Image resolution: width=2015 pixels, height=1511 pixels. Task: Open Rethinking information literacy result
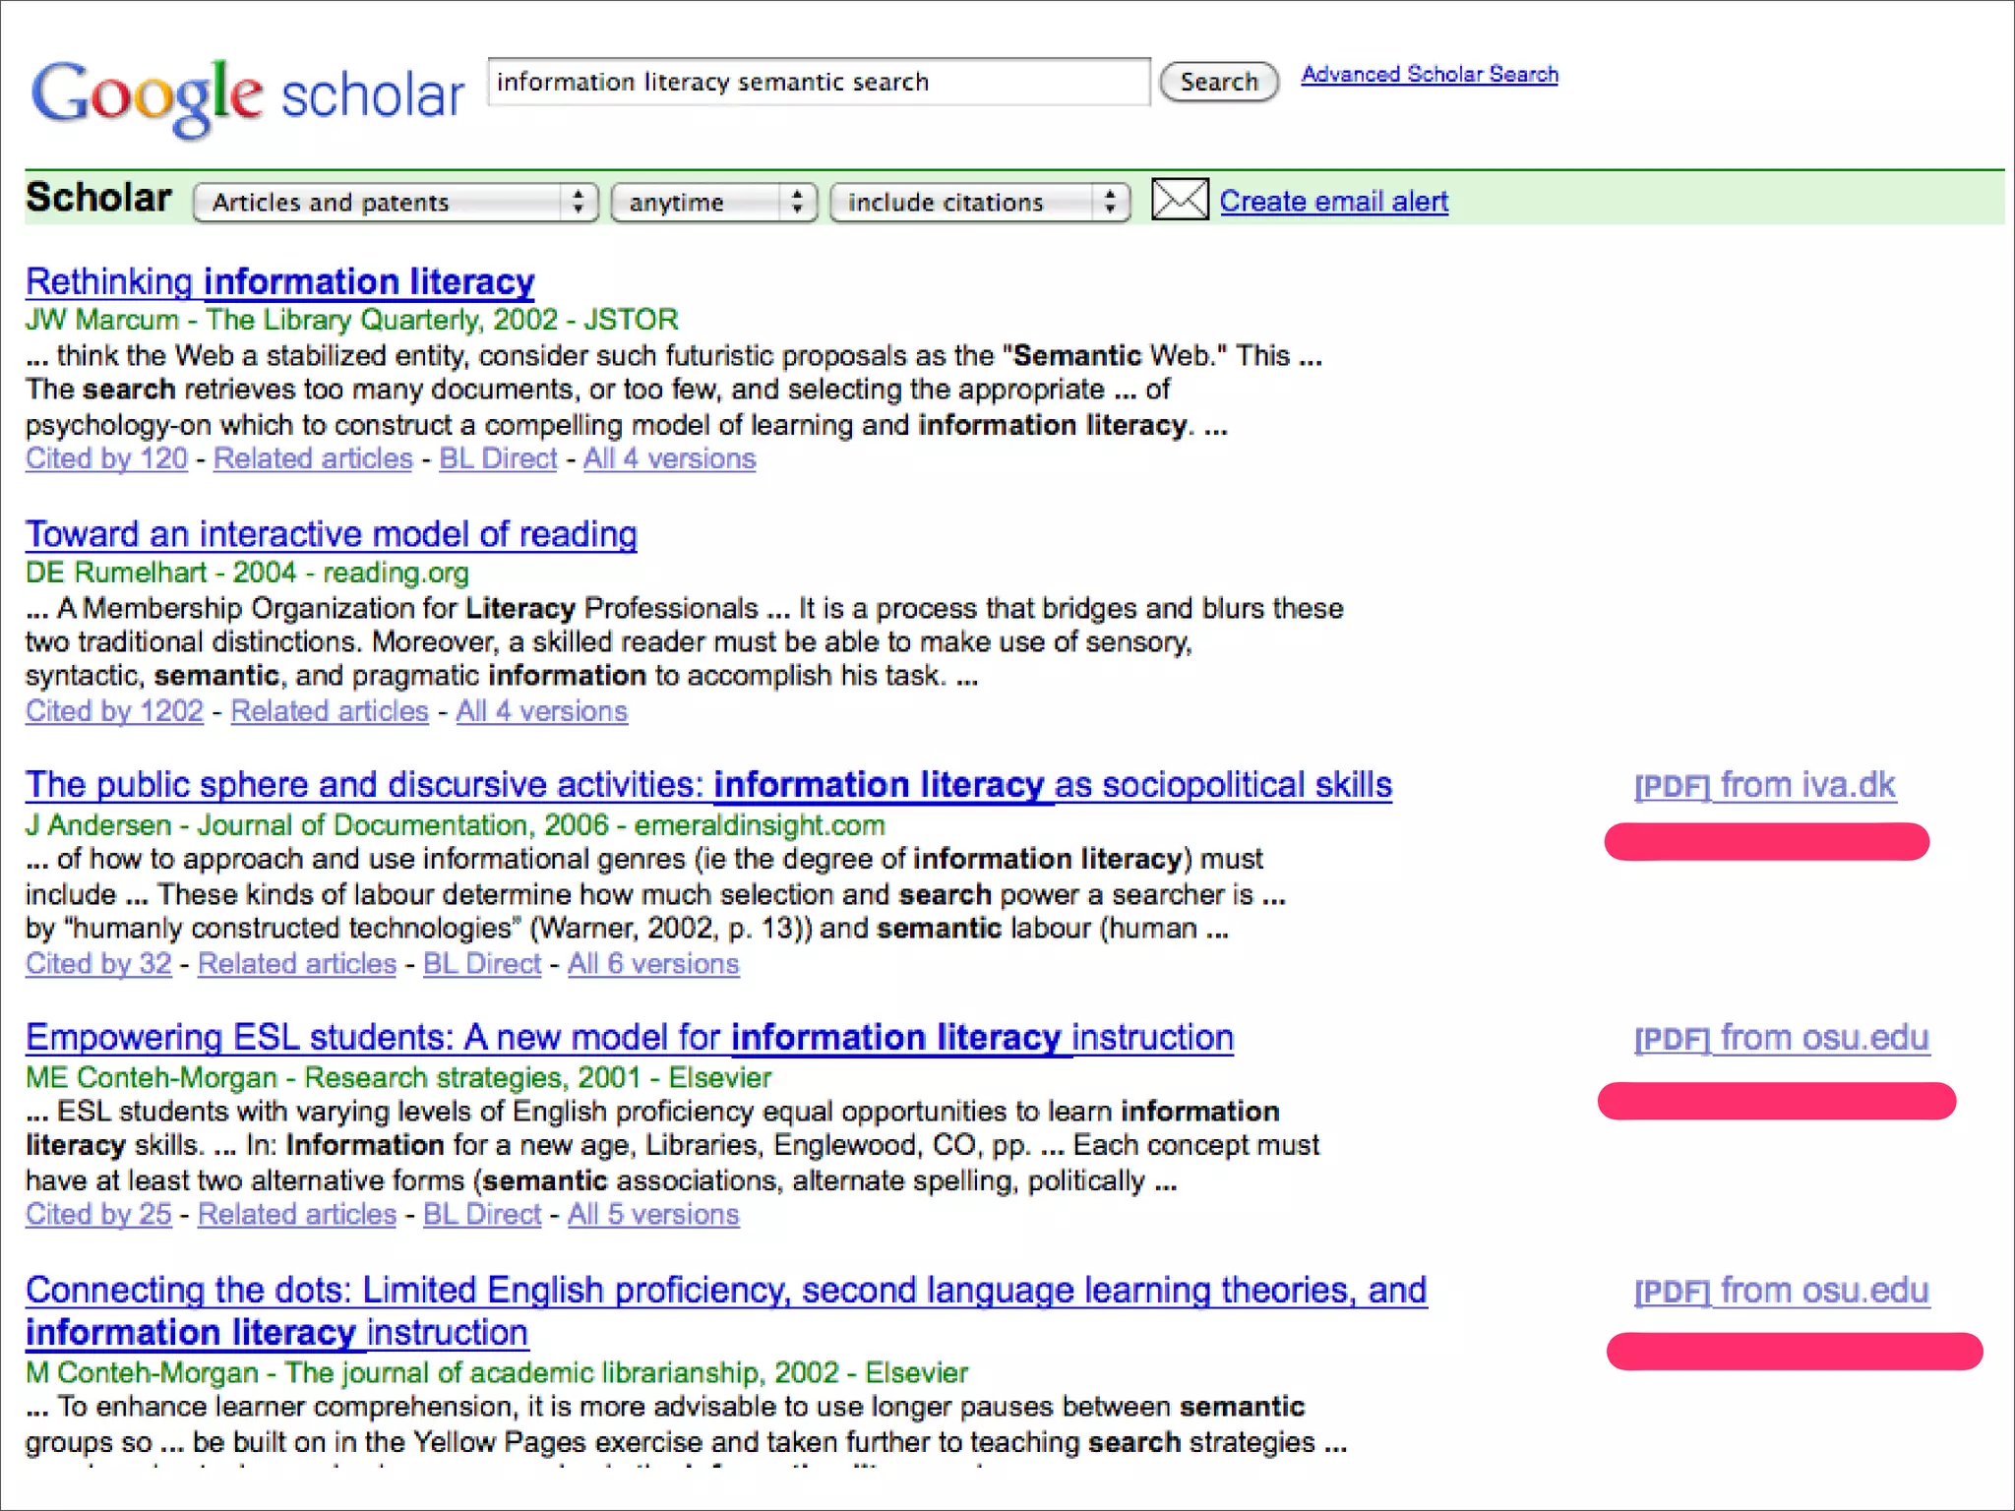[279, 282]
